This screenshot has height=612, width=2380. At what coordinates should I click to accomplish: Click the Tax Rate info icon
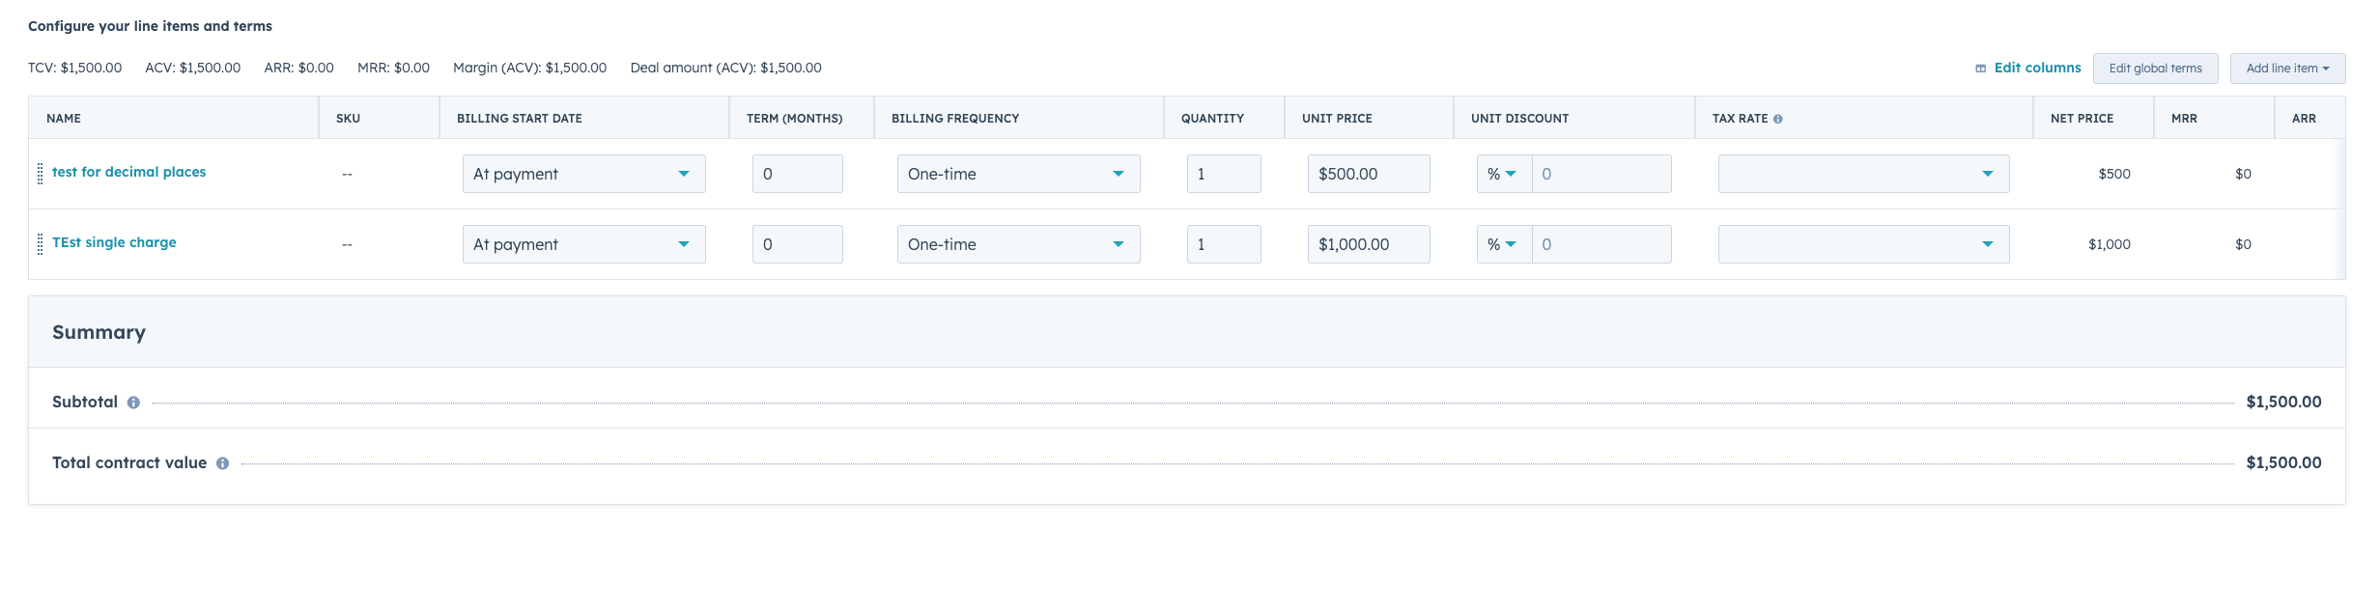(1778, 119)
